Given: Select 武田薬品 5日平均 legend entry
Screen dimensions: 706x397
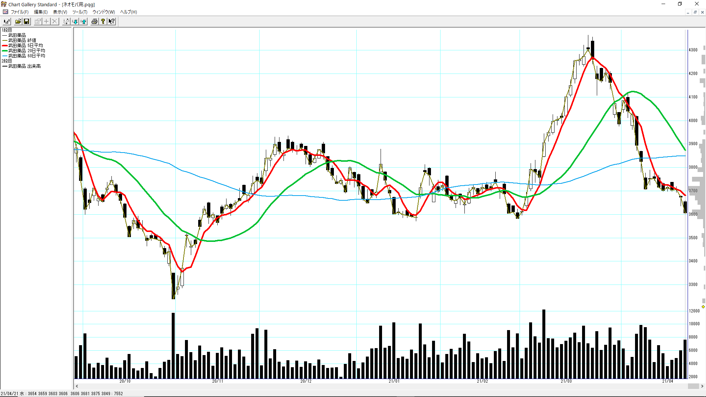Looking at the screenshot, I should pos(25,46).
